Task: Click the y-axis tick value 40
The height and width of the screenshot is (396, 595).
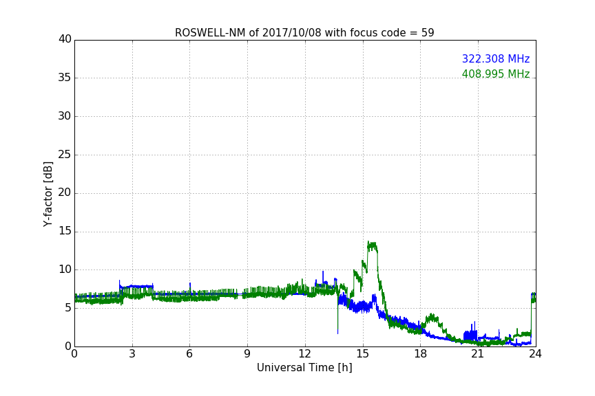Action: click(x=65, y=39)
